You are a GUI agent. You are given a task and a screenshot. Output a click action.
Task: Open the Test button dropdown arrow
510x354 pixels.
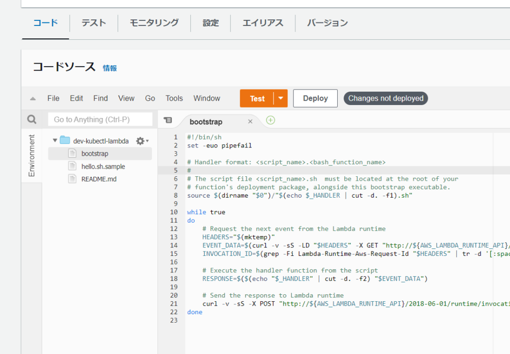[279, 98]
